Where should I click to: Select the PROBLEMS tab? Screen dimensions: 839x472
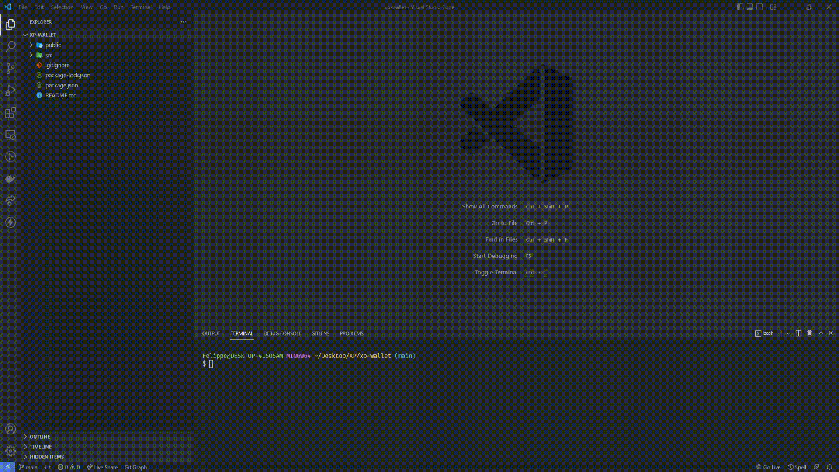coord(351,333)
